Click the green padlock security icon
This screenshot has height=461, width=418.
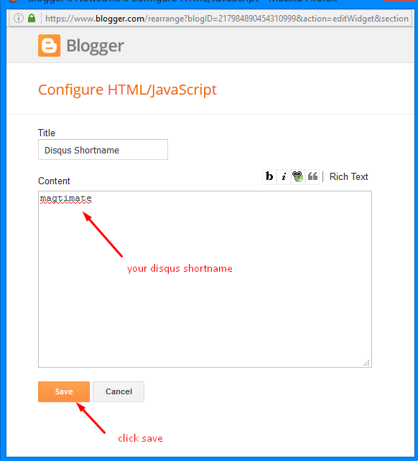click(x=32, y=18)
